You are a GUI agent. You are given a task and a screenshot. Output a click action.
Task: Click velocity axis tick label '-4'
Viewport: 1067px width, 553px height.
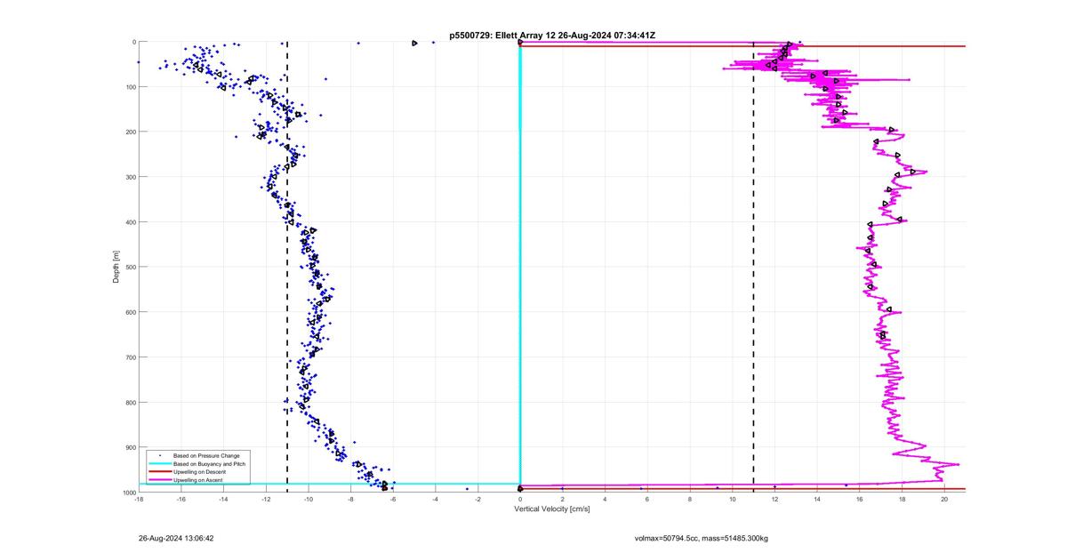point(436,500)
